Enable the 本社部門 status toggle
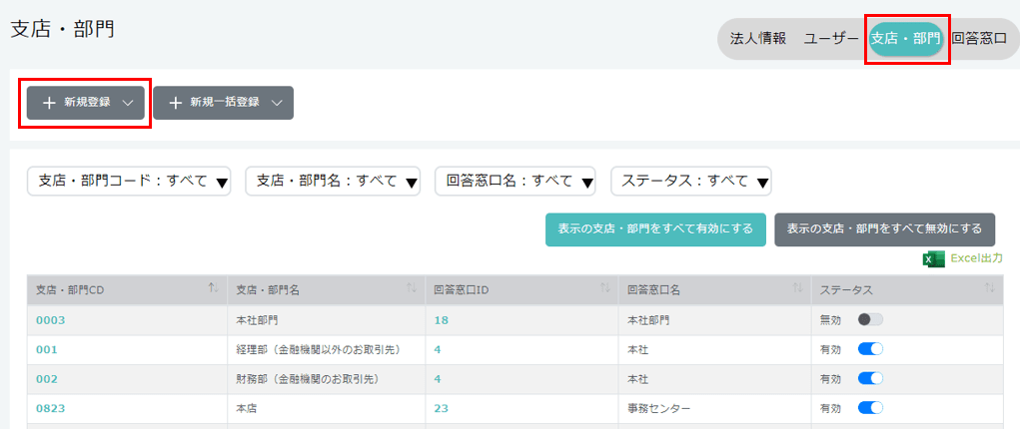 coord(870,319)
